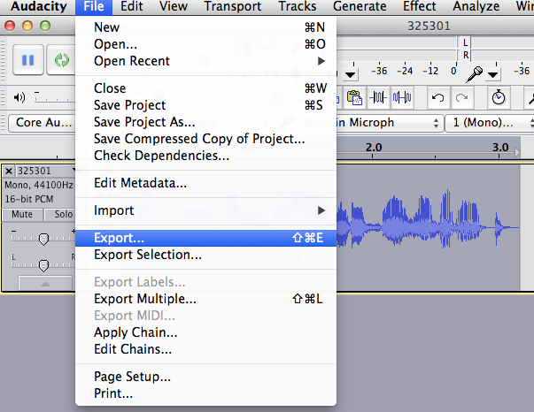Choose Apply Chain...
The width and height of the screenshot is (534, 412).
[205, 332]
